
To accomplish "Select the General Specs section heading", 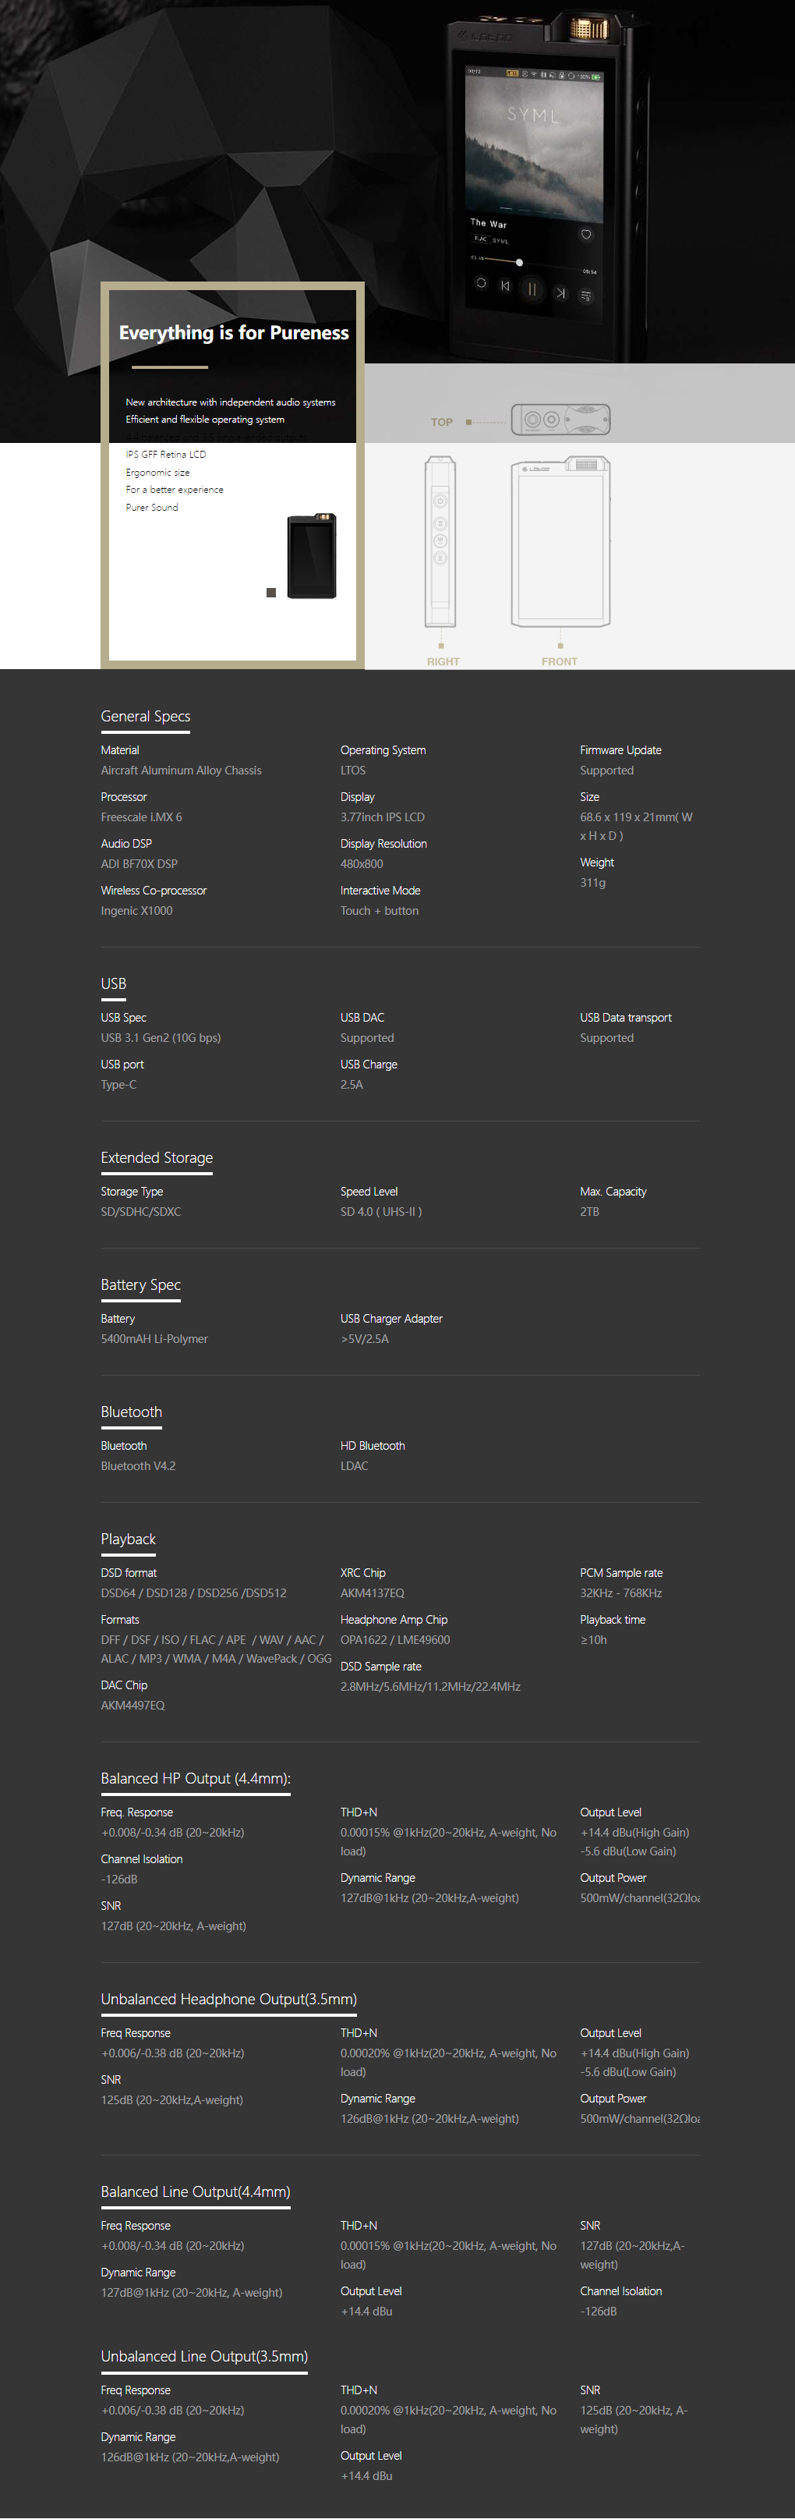I will click(x=146, y=716).
